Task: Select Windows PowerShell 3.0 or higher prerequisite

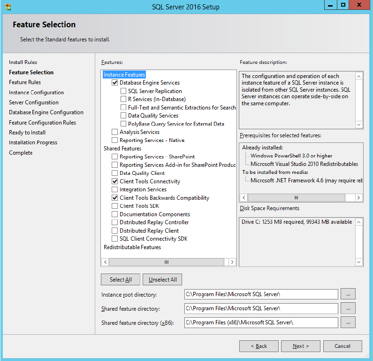Action: 291,156
